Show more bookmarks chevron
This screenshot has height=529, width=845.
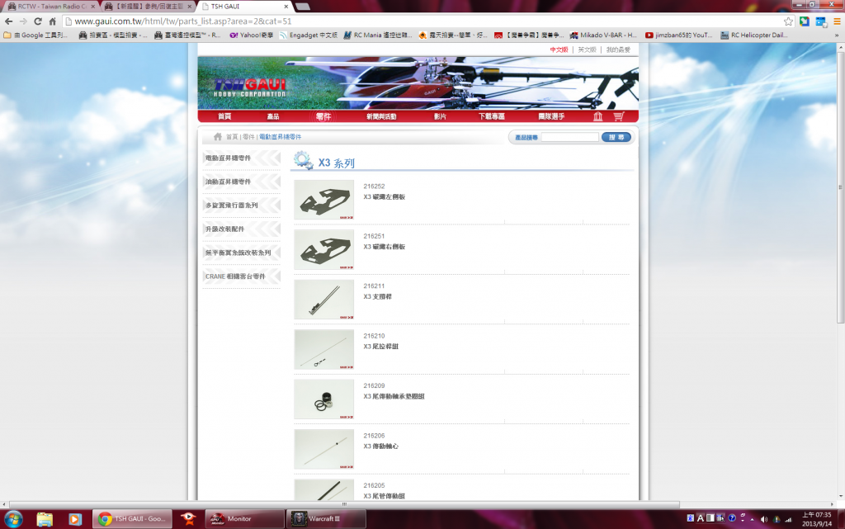(x=837, y=35)
